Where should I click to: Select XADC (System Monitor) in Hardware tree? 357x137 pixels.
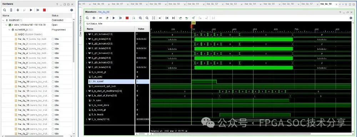coord(28,34)
